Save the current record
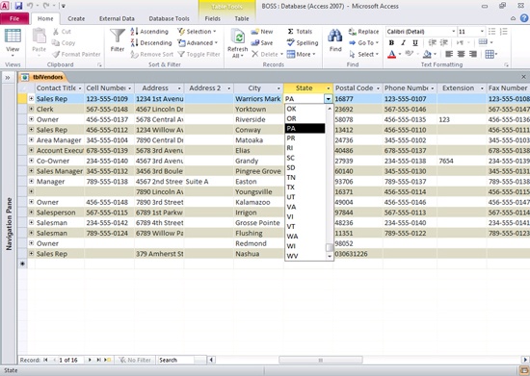Image resolution: width=530 pixels, height=376 pixels. (x=262, y=43)
